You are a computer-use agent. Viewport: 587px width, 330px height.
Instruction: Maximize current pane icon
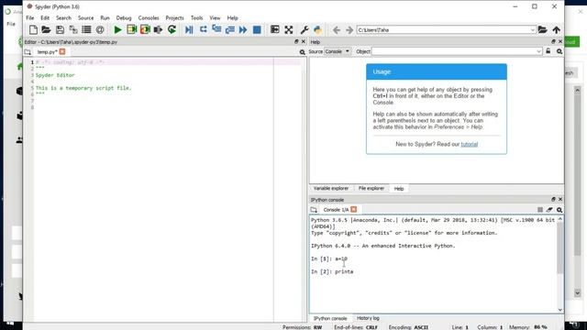point(275,29)
